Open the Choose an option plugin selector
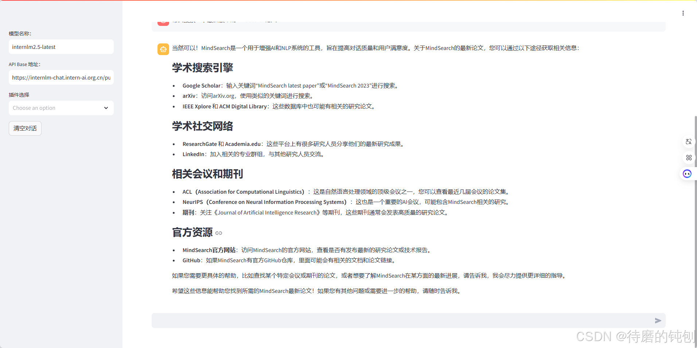Viewport: 697px width, 348px height. 61,108
